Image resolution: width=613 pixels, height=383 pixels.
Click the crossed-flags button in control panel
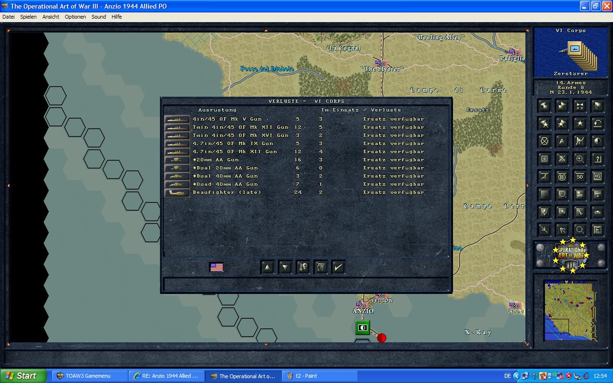pos(580,106)
